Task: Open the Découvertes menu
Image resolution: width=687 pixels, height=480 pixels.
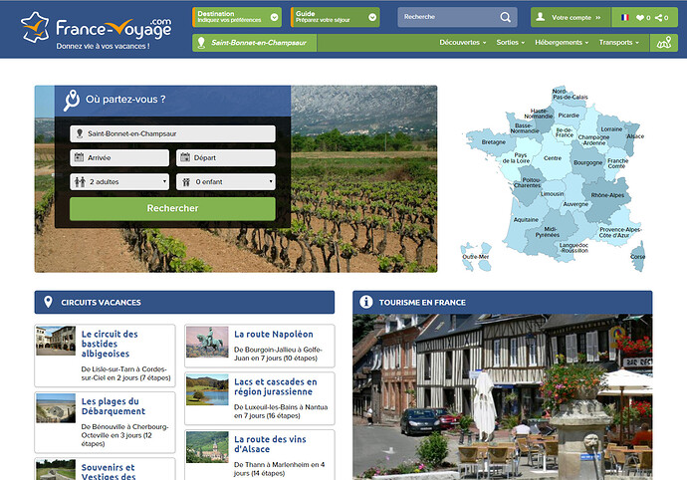Action: point(463,43)
